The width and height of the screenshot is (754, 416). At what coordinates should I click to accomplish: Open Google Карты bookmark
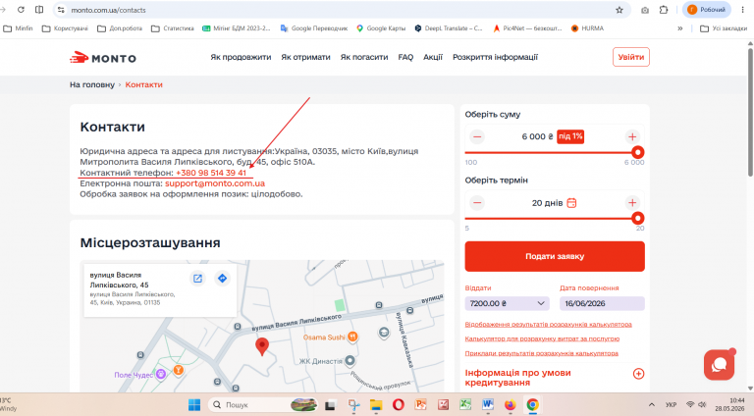tap(381, 28)
